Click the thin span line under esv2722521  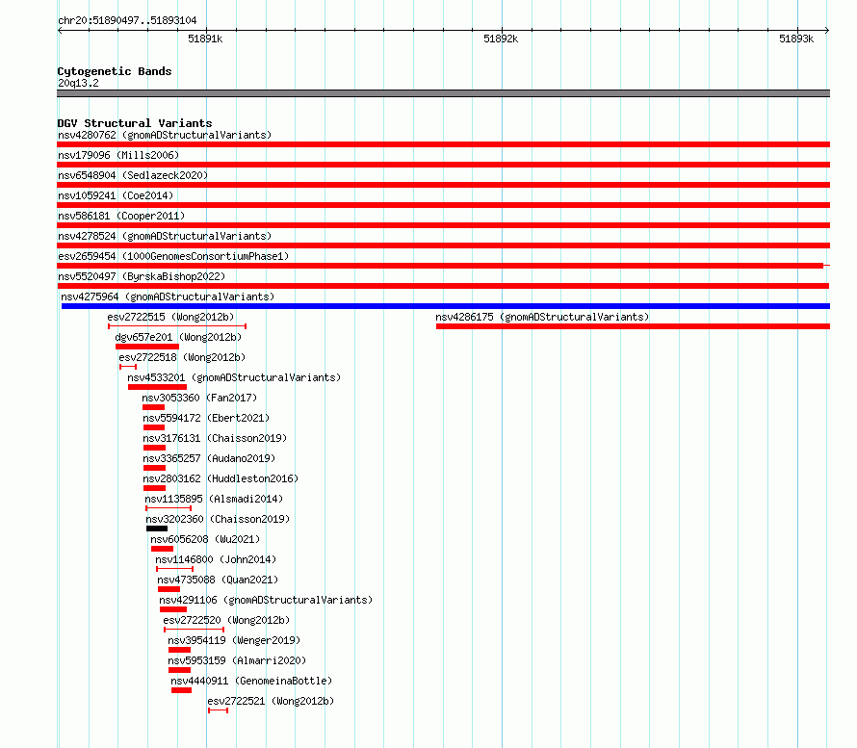tap(218, 710)
